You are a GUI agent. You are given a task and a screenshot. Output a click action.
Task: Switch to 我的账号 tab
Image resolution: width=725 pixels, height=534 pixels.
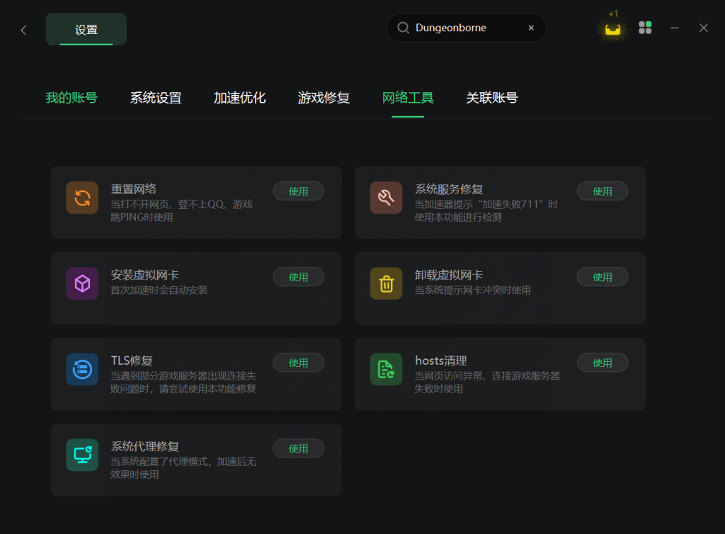tap(72, 98)
